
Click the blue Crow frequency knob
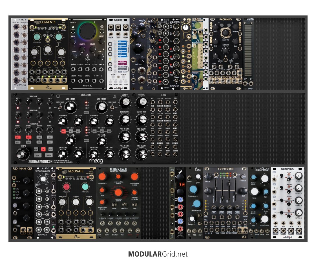(x=193, y=190)
